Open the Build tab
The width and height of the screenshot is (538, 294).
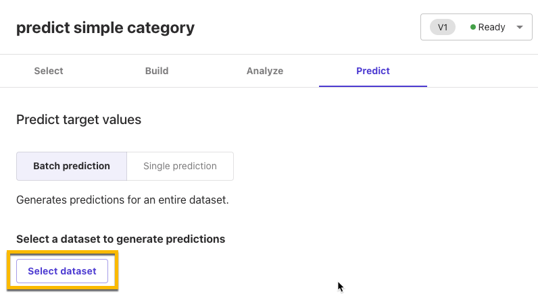coord(157,71)
